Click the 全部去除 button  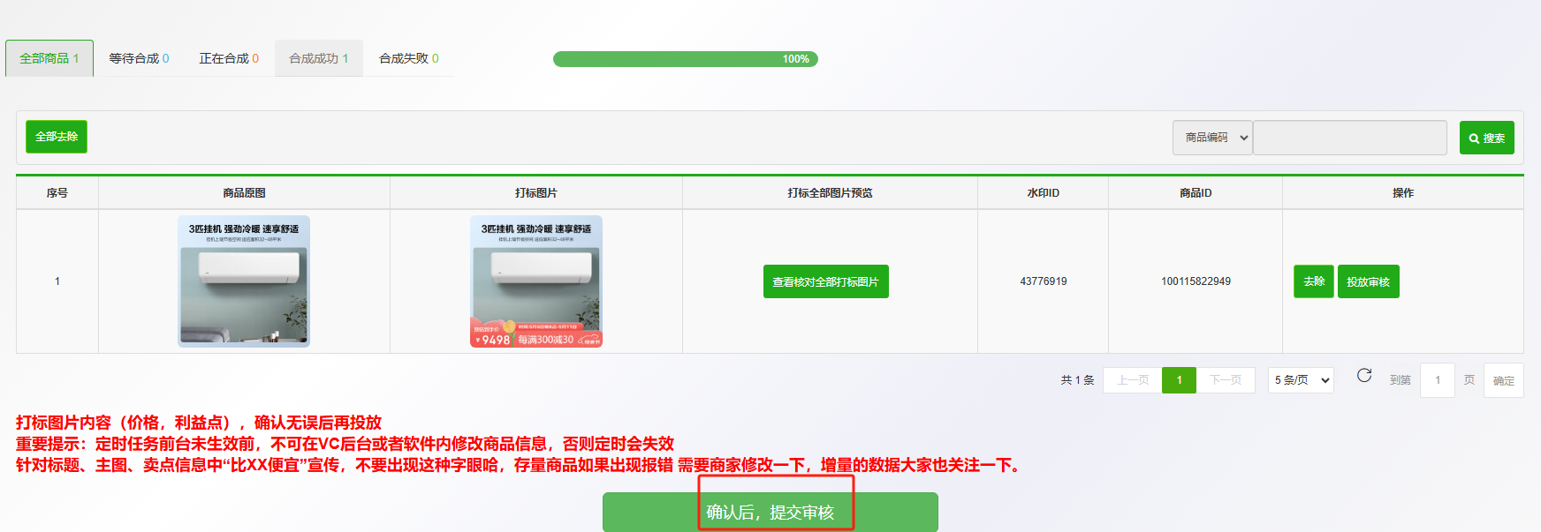click(57, 137)
